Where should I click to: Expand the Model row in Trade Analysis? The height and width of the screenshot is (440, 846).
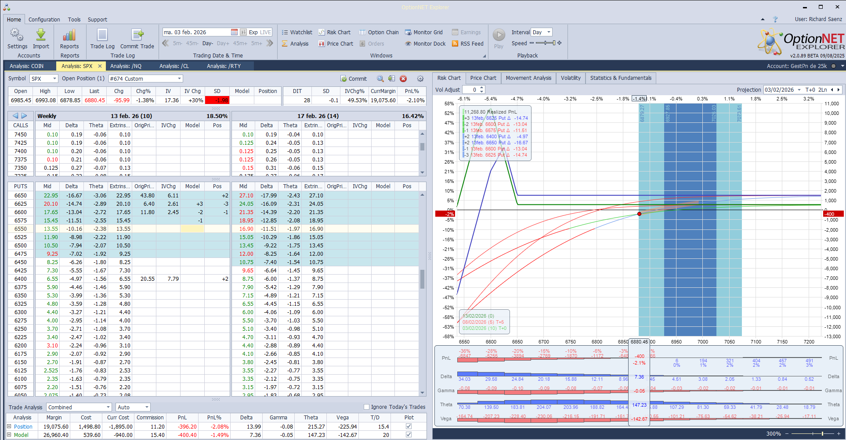pyautogui.click(x=9, y=435)
